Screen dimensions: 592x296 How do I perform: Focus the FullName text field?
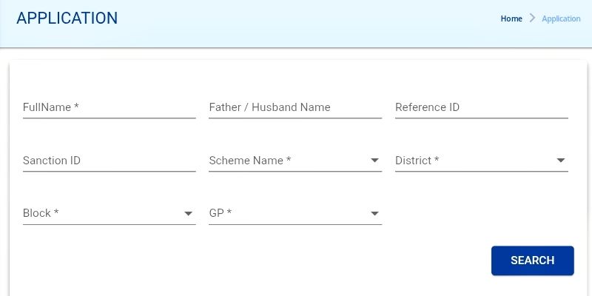pos(109,107)
